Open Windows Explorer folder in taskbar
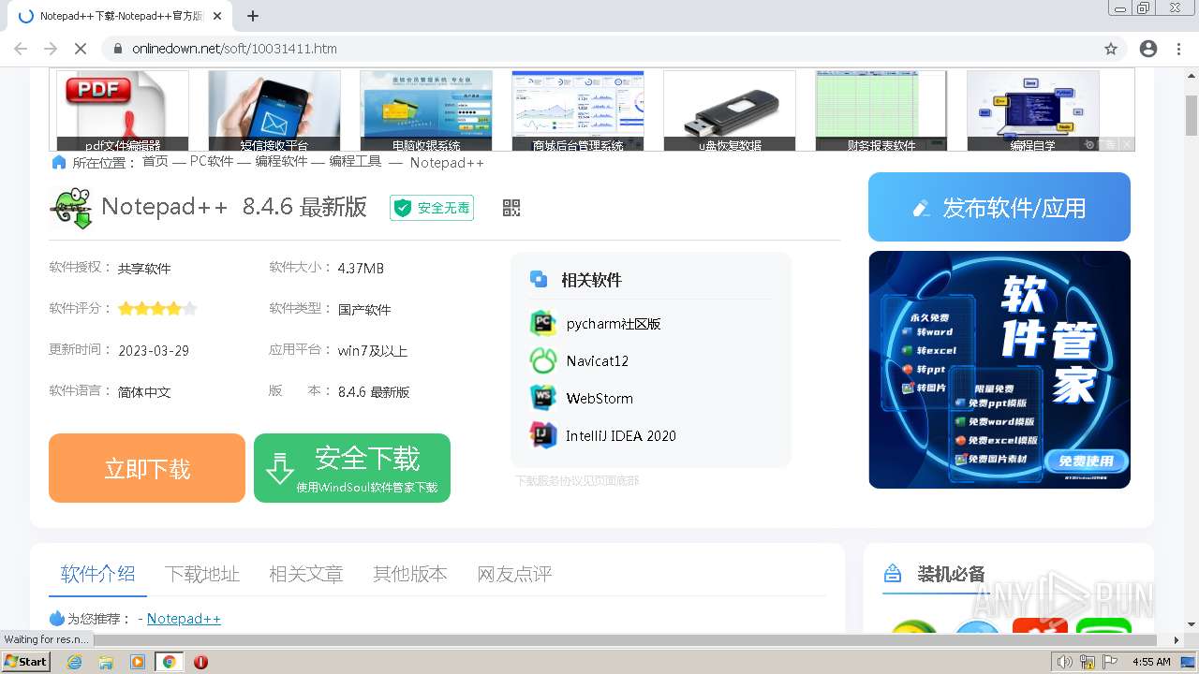This screenshot has height=674, width=1199. pos(106,662)
